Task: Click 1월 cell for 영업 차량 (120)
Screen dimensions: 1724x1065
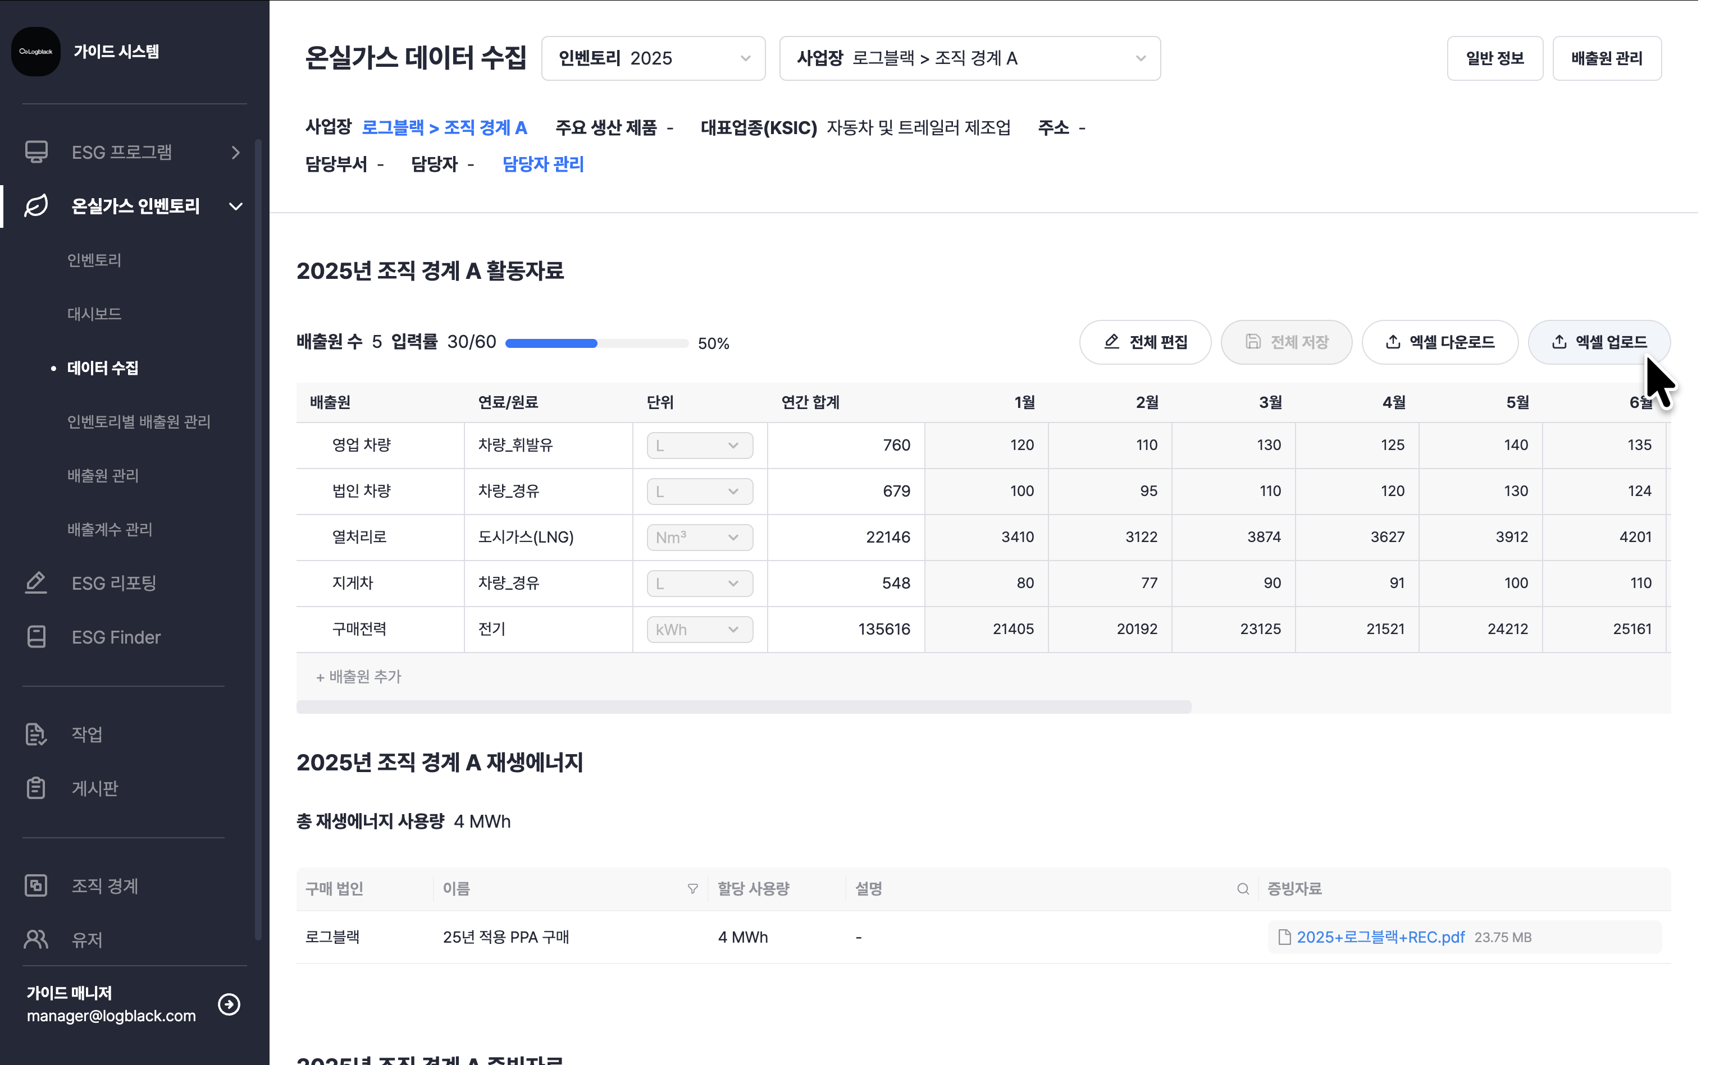Action: click(986, 445)
